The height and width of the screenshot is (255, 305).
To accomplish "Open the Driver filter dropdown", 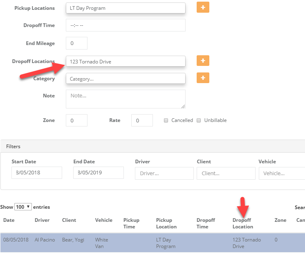I will [164, 173].
